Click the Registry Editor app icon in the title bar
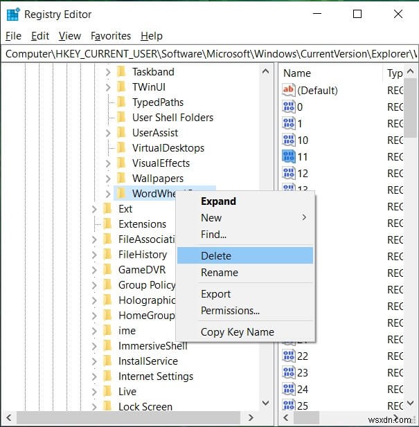 coord(13,15)
